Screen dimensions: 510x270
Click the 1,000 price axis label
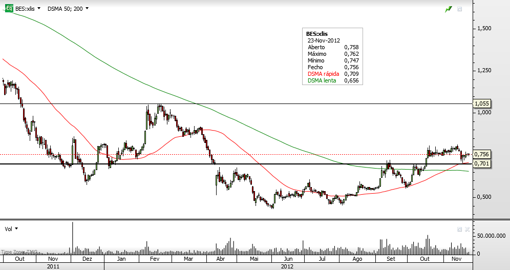[484, 112]
